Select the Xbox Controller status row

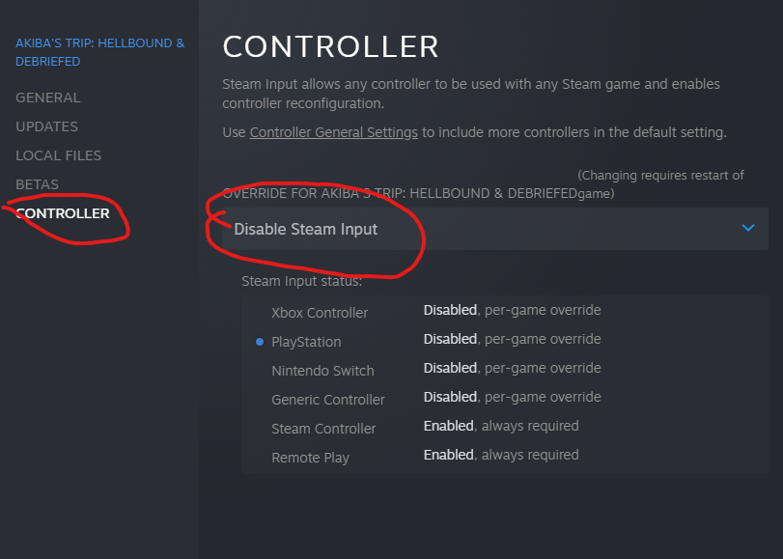coord(320,313)
